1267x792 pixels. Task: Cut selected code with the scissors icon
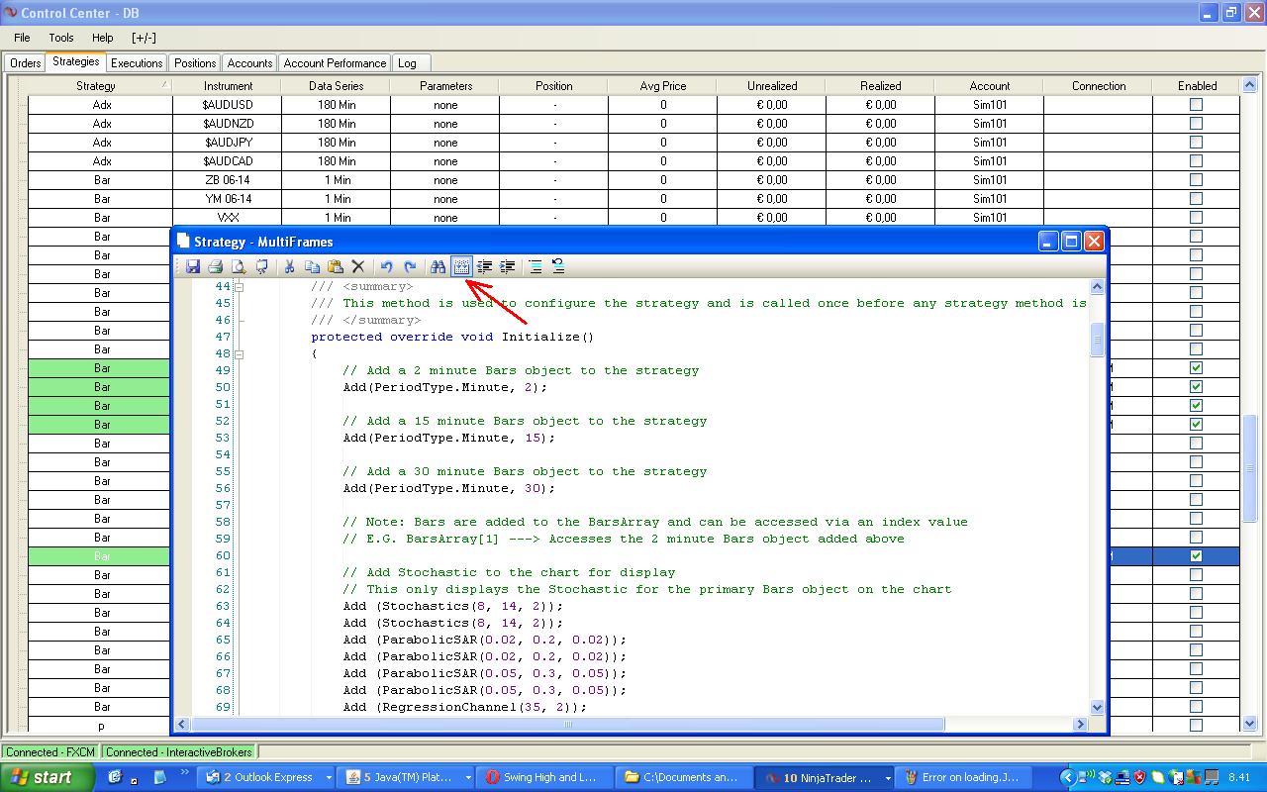tap(289, 266)
